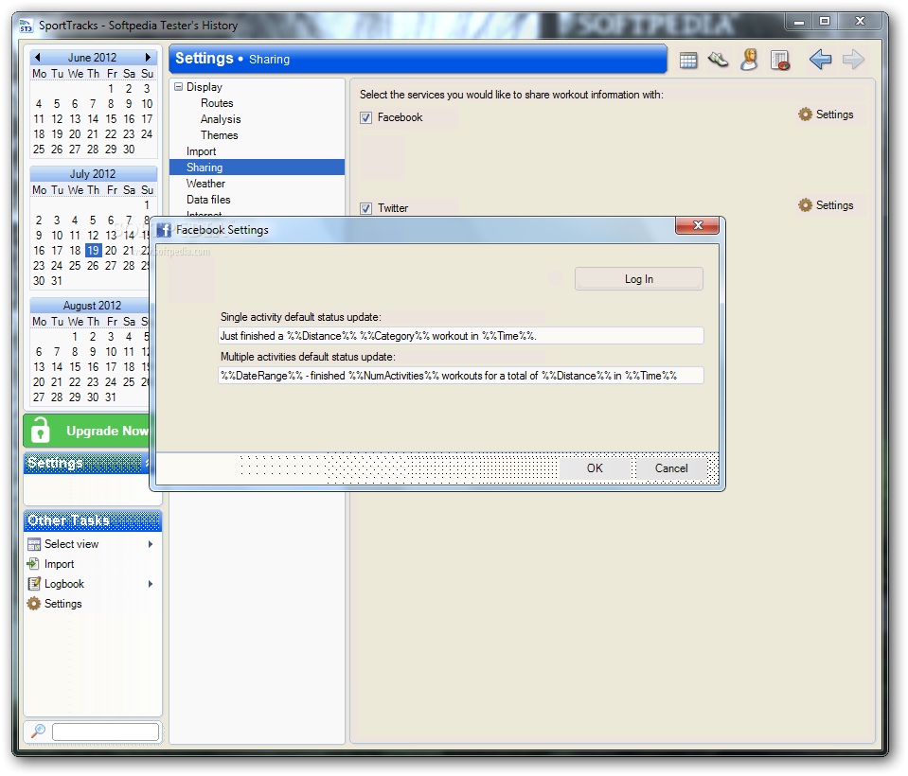Go to next month with right arrow
Image resolution: width=908 pixels, height=776 pixels.
click(149, 57)
